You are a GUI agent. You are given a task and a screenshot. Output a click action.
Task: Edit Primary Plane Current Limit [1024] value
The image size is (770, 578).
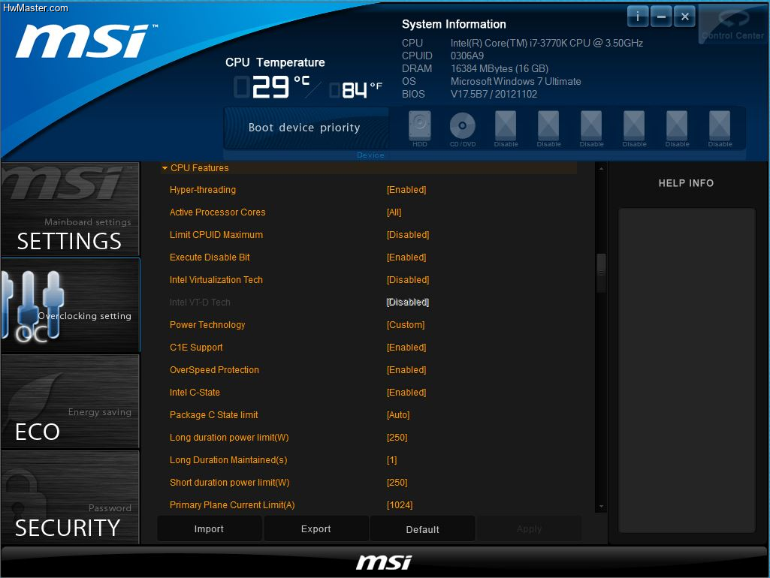tap(399, 505)
